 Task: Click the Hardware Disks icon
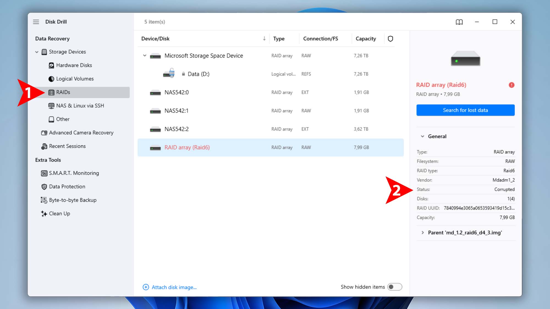click(x=51, y=65)
